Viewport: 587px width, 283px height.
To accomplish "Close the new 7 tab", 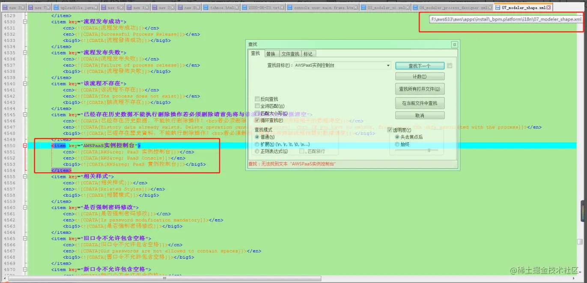I will (48, 8).
